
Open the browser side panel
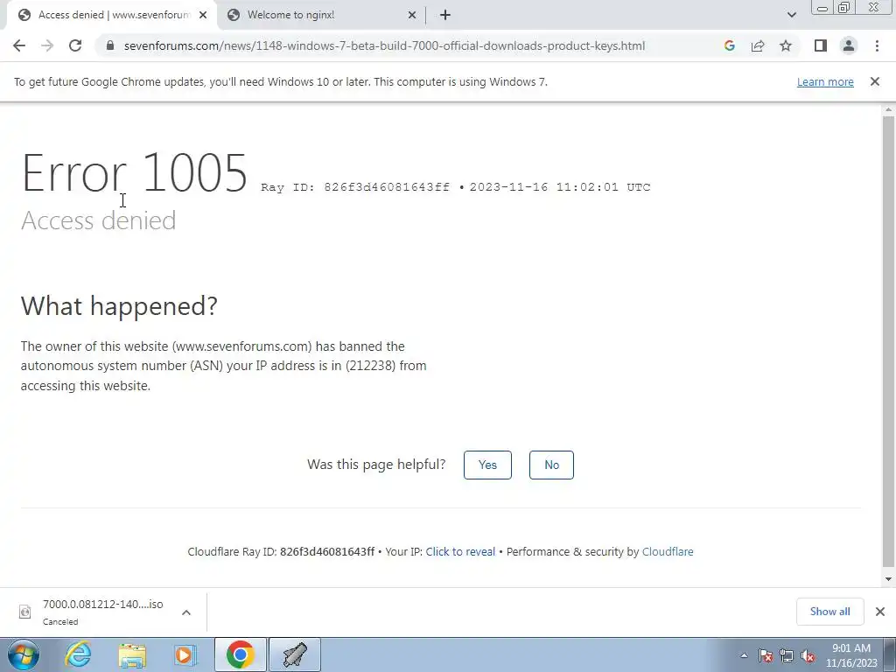(821, 45)
